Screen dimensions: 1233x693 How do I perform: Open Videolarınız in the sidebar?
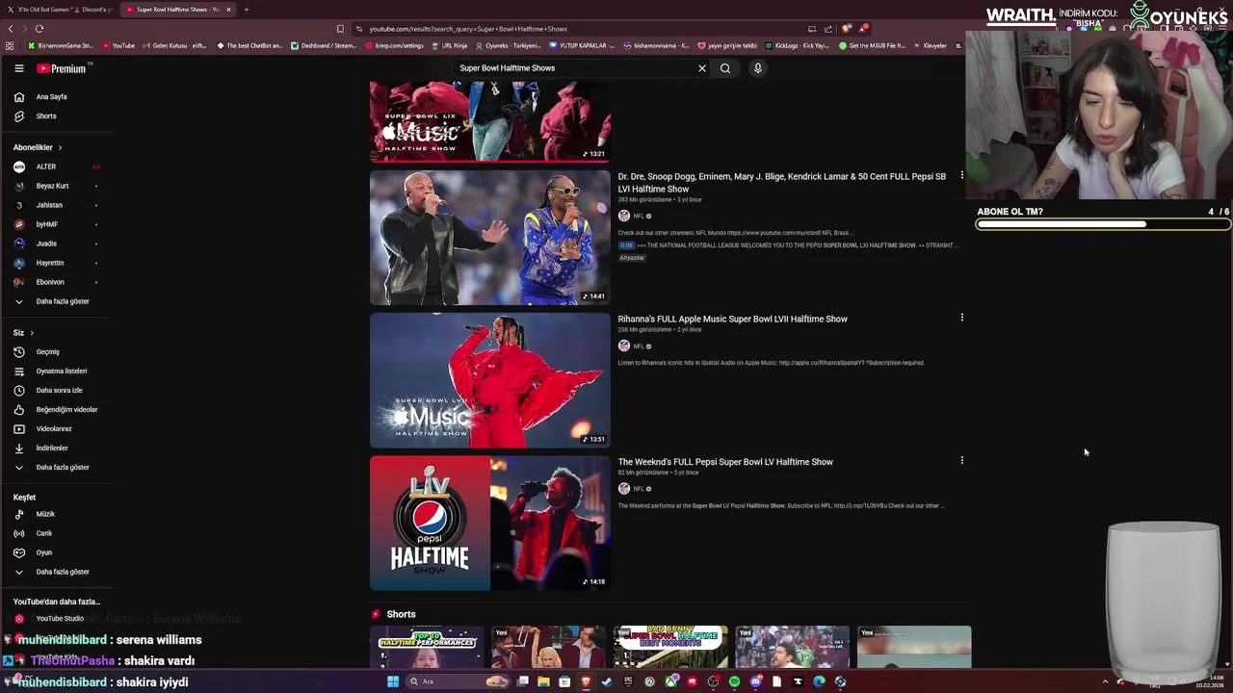click(x=56, y=428)
